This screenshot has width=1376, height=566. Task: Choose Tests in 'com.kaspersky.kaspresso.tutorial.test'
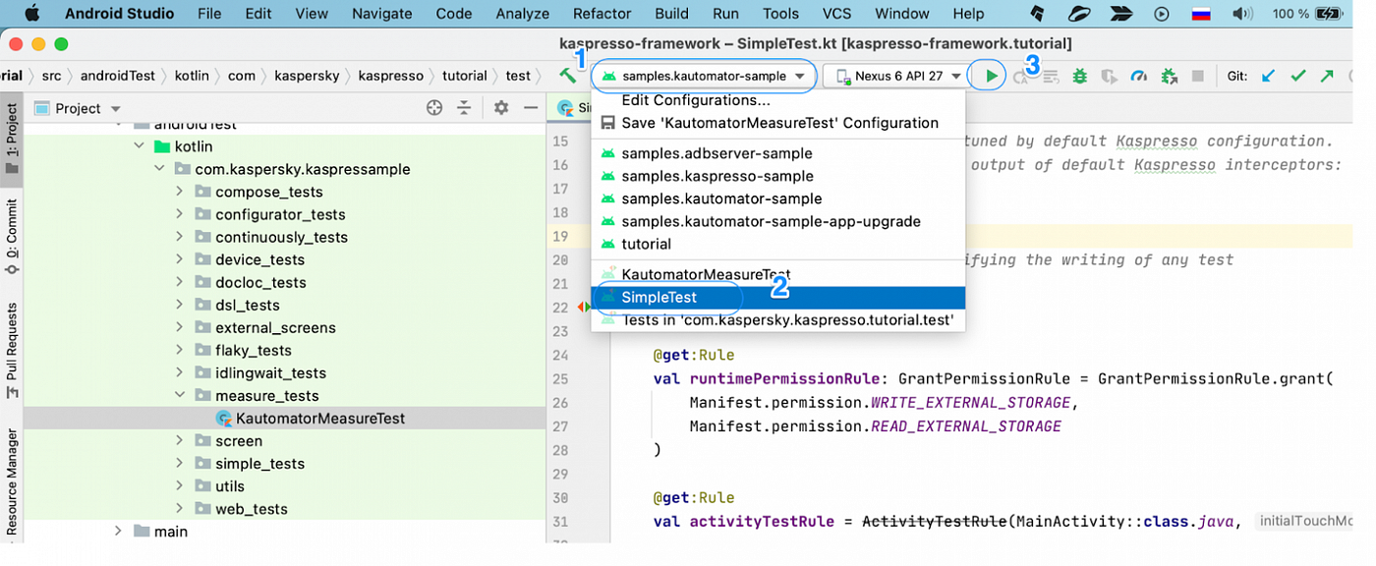click(x=777, y=320)
